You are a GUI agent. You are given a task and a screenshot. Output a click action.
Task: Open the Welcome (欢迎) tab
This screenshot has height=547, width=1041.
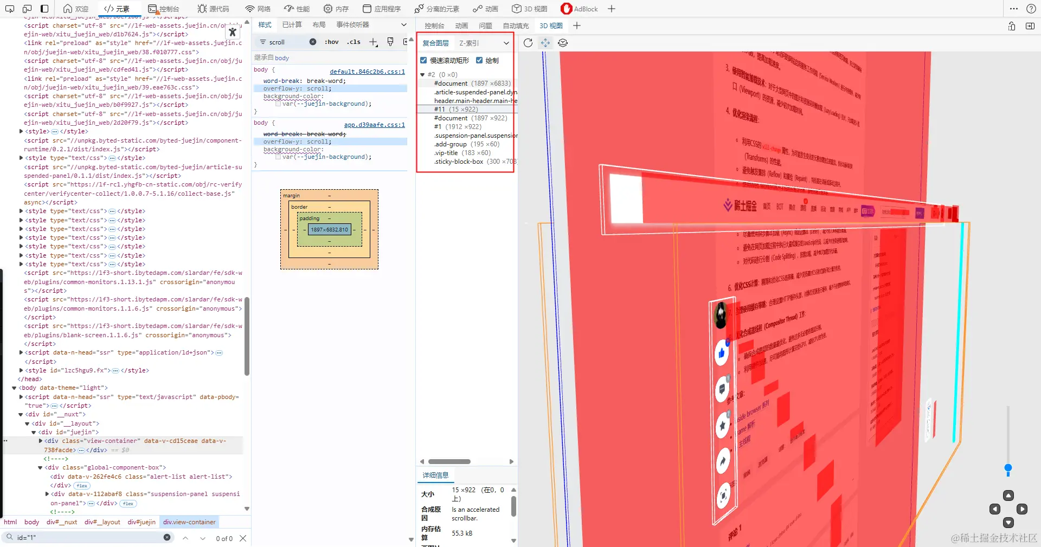(76, 9)
